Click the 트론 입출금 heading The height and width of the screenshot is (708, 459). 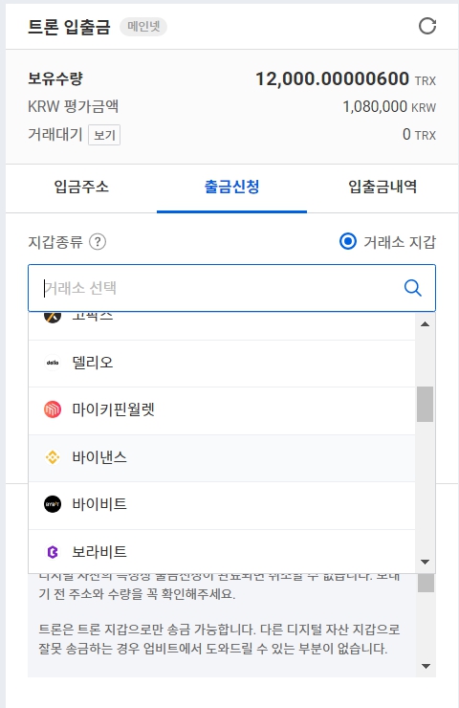(x=69, y=27)
